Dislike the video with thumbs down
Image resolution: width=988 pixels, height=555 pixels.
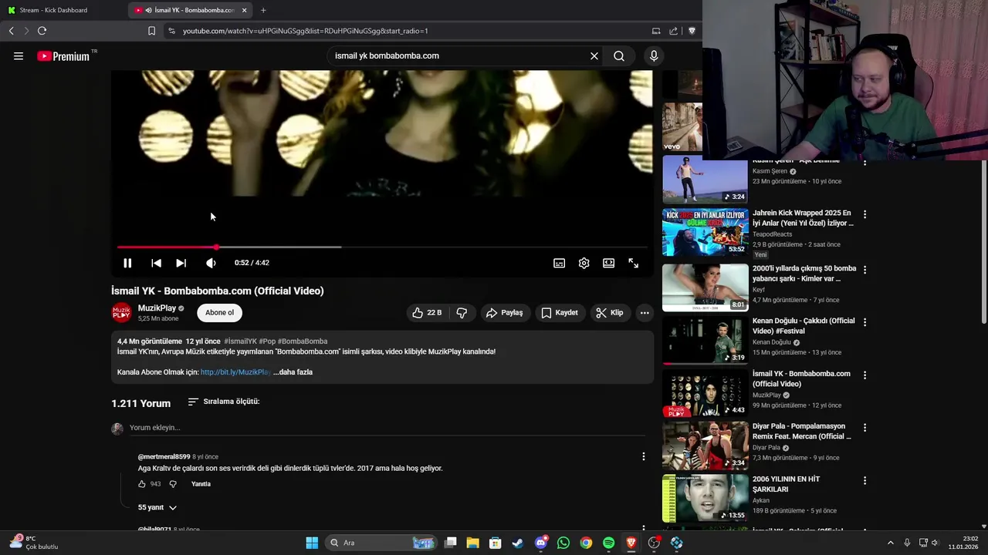462,313
